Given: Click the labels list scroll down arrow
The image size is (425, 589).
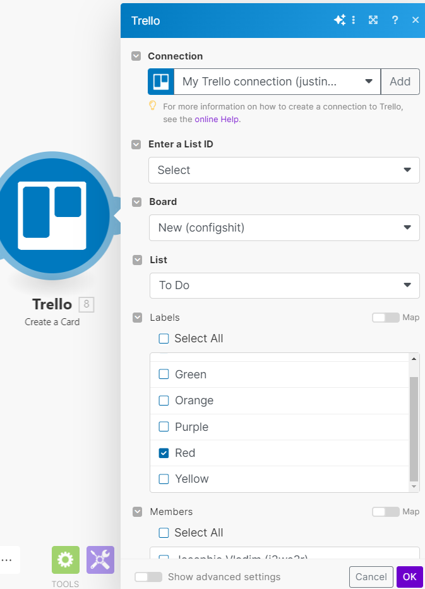Looking at the screenshot, I should point(414,487).
